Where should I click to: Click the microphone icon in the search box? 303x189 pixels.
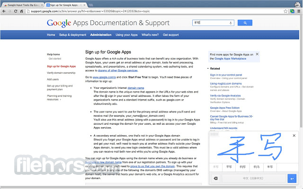point(231,23)
